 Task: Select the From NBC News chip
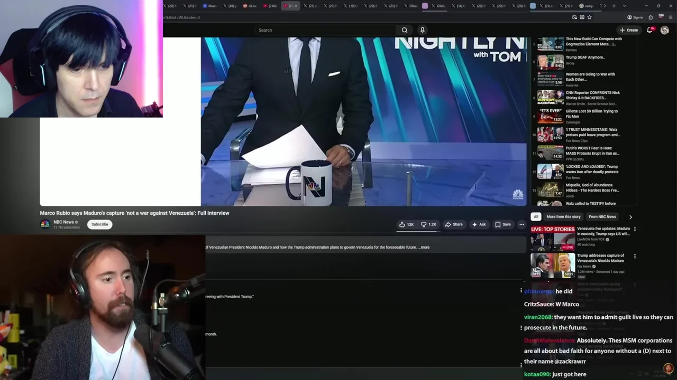(602, 216)
